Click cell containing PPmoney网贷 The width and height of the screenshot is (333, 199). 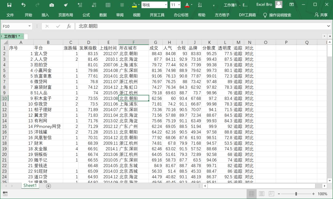[x=48, y=126]
